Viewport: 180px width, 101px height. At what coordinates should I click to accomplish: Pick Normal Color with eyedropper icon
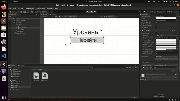pos(177,40)
